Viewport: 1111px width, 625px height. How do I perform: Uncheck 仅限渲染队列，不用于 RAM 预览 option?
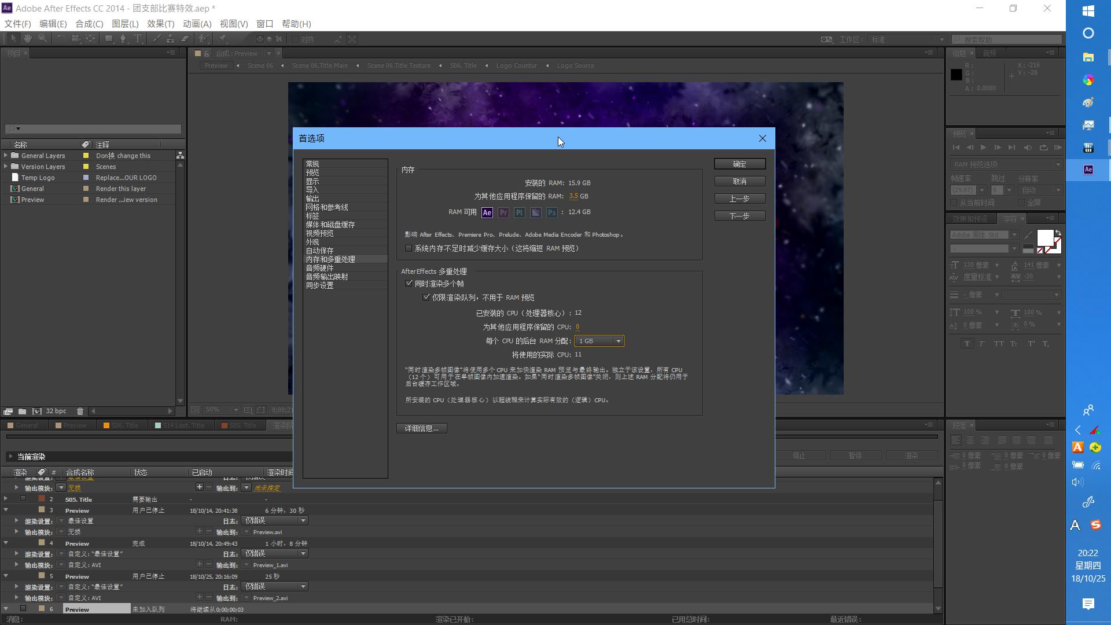(x=426, y=297)
